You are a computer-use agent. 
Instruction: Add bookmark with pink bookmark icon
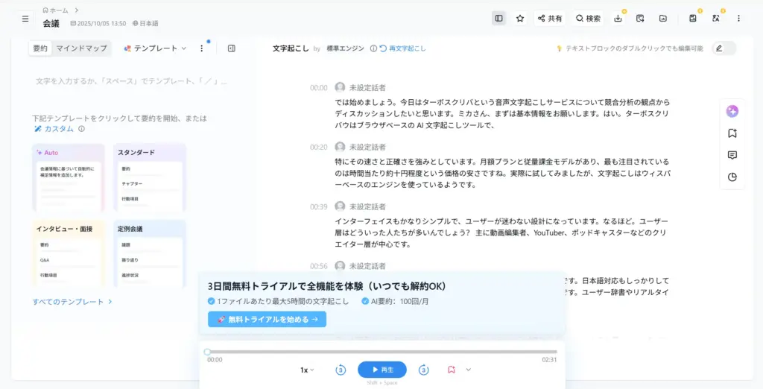coord(451,370)
